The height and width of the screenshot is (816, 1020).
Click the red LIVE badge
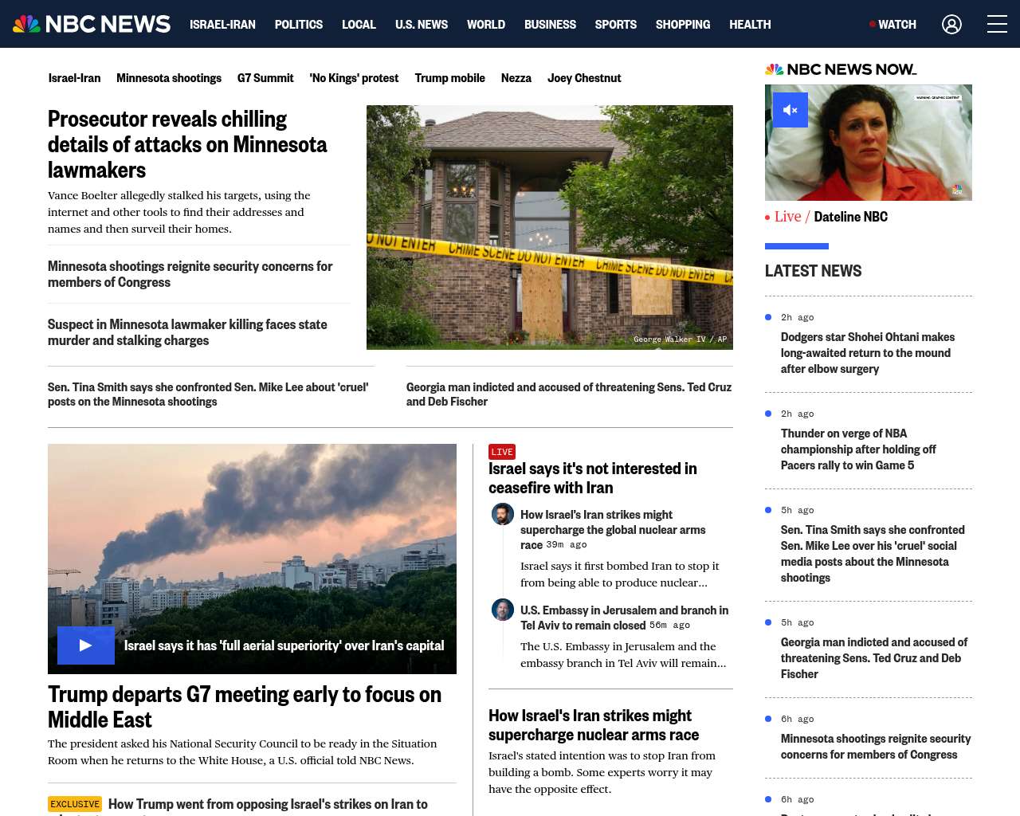(x=502, y=452)
